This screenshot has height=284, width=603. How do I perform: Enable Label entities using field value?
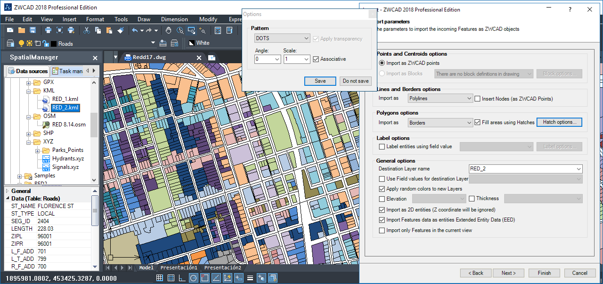pos(382,147)
